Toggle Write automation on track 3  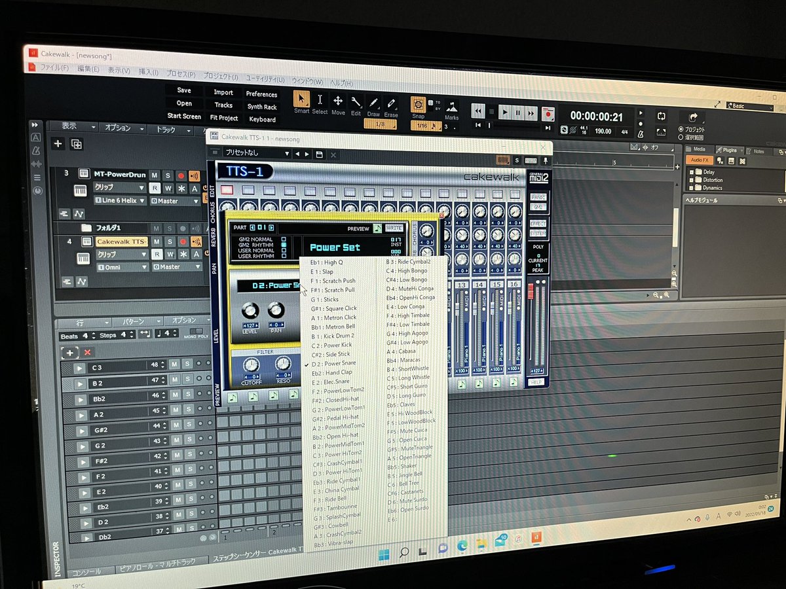coord(169,188)
